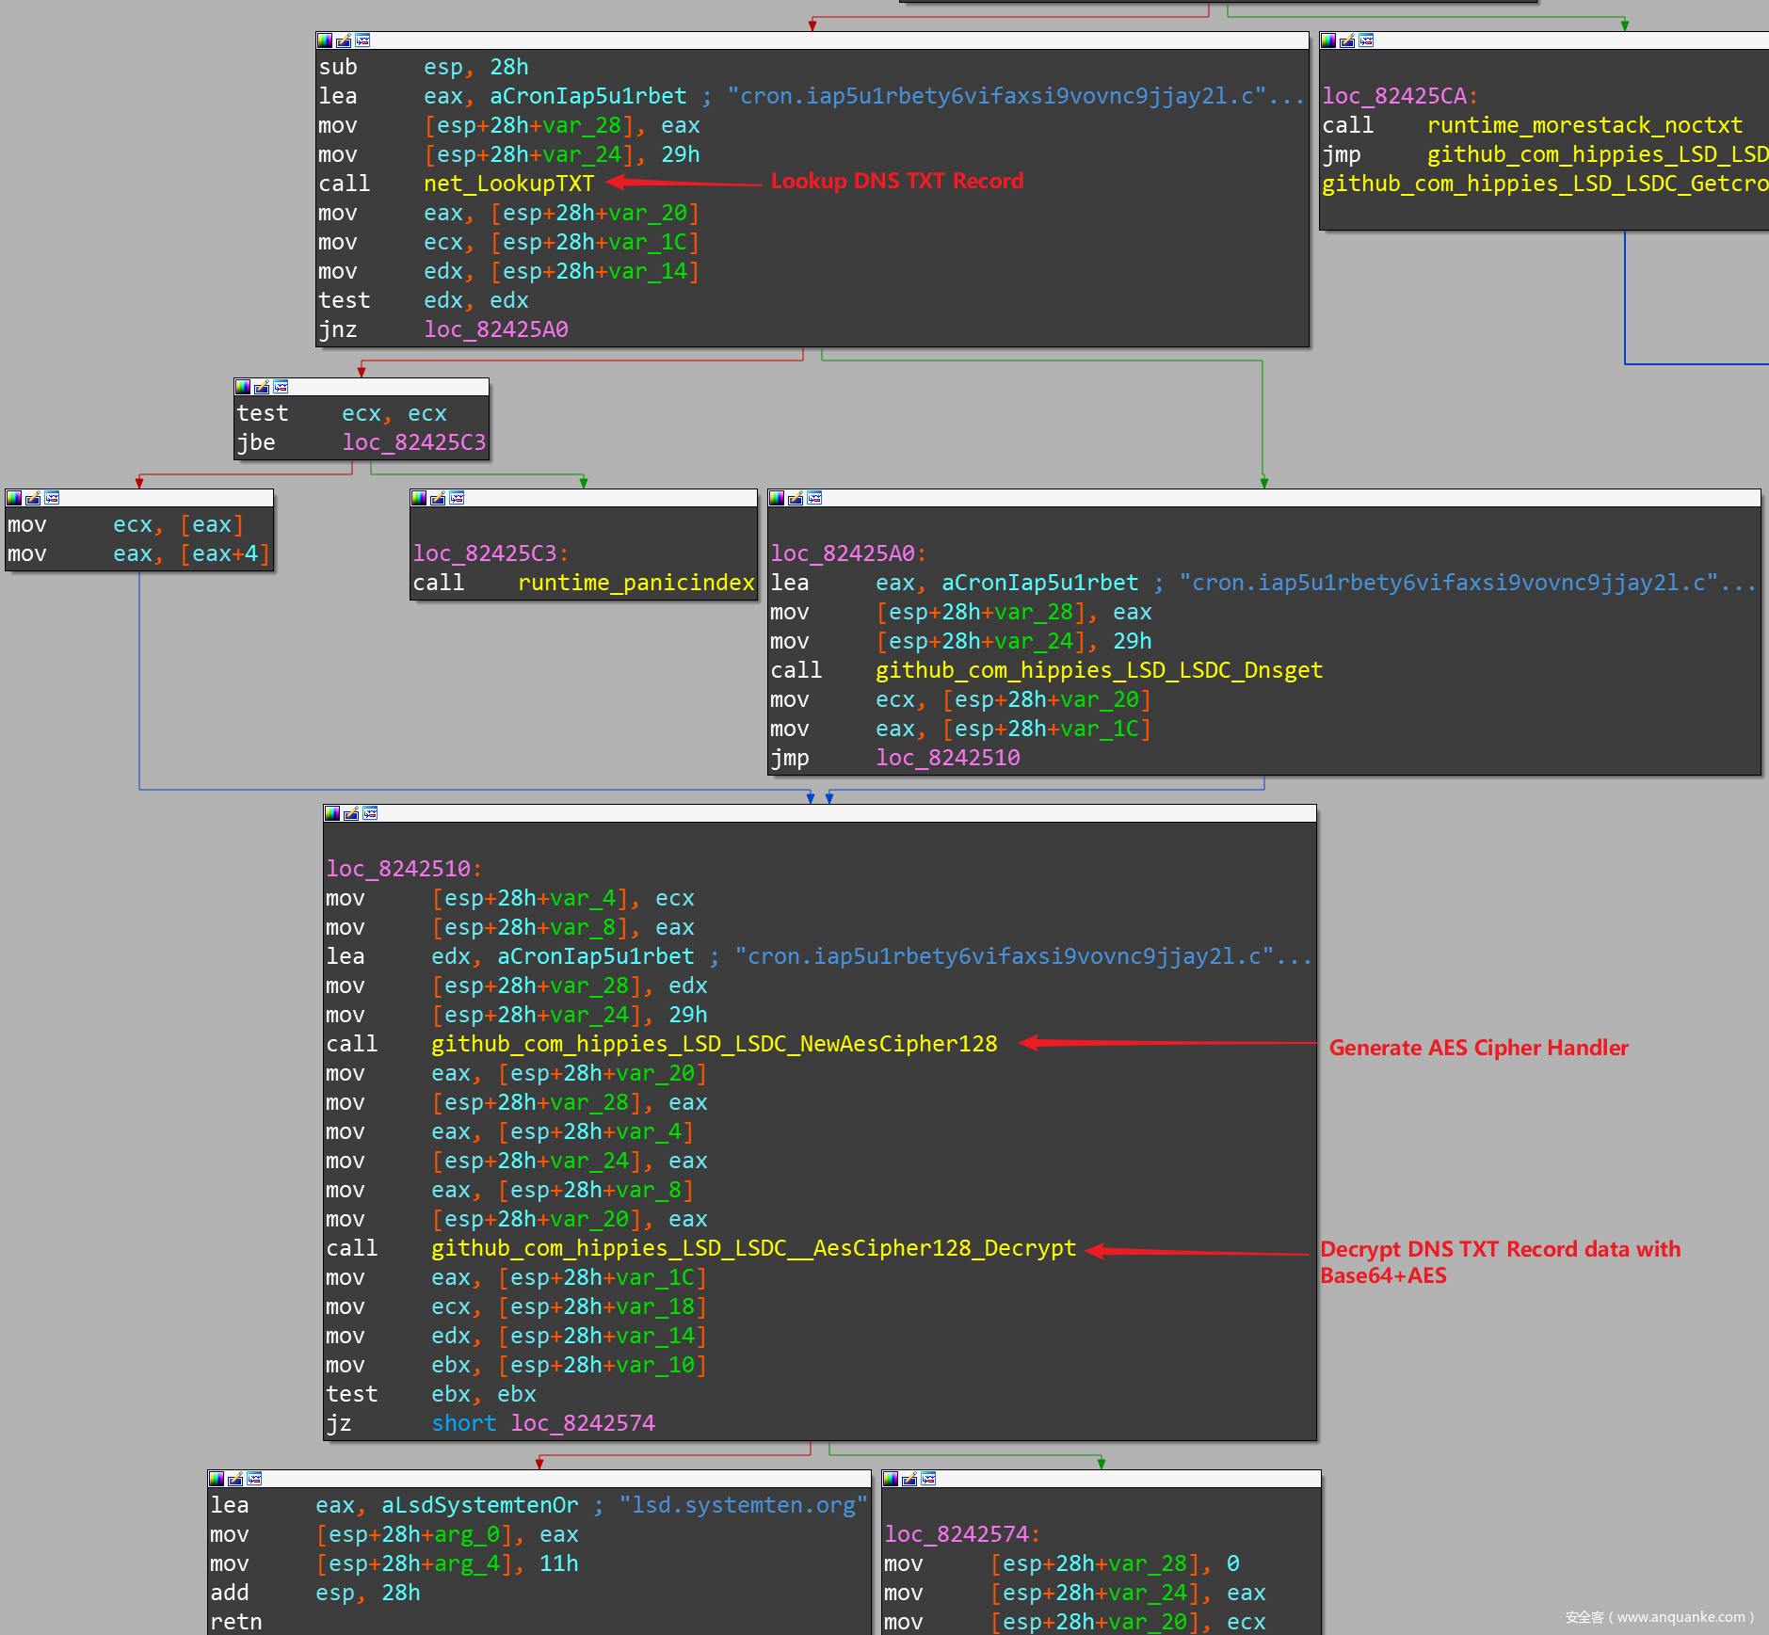This screenshot has width=1769, height=1635.
Task: Select the net_LookupTXT function call
Action: 508,184
